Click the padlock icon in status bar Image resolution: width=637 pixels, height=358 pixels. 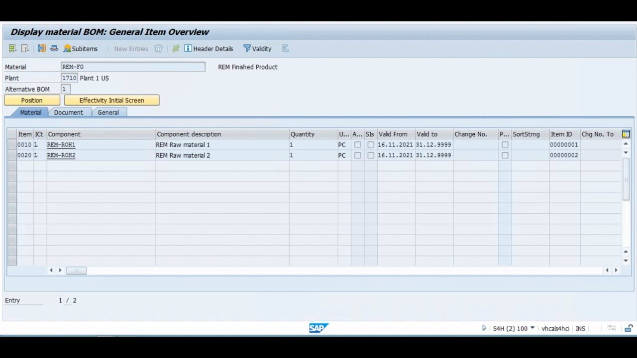click(629, 328)
